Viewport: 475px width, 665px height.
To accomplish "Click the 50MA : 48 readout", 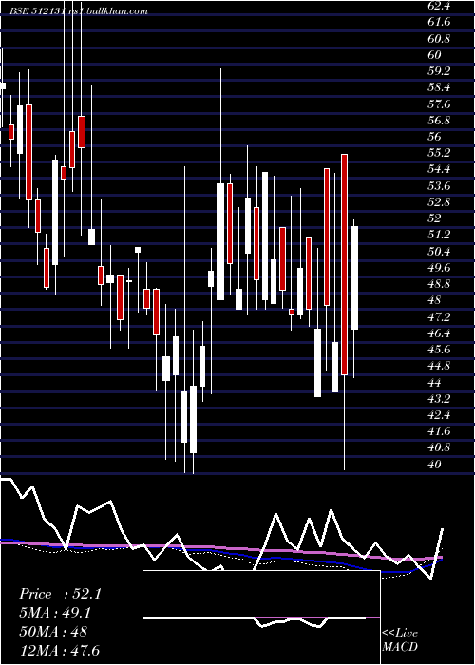I will [x=53, y=632].
